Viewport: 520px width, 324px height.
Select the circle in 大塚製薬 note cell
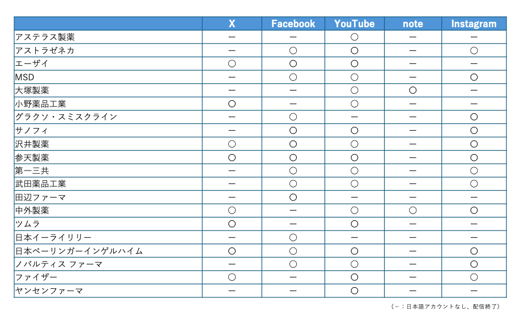tap(412, 90)
